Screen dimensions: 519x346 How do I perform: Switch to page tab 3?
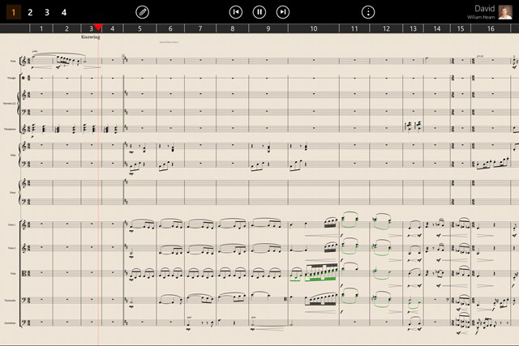point(47,12)
